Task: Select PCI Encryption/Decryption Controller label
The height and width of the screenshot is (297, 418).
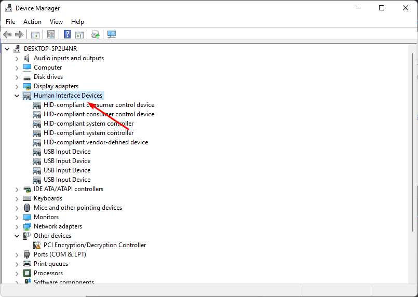Action: [95, 245]
